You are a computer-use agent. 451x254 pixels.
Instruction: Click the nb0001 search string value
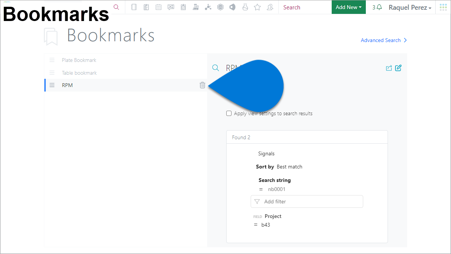tap(277, 189)
